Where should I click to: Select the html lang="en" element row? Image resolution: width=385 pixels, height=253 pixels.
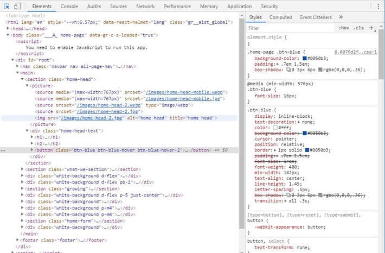coord(119,22)
